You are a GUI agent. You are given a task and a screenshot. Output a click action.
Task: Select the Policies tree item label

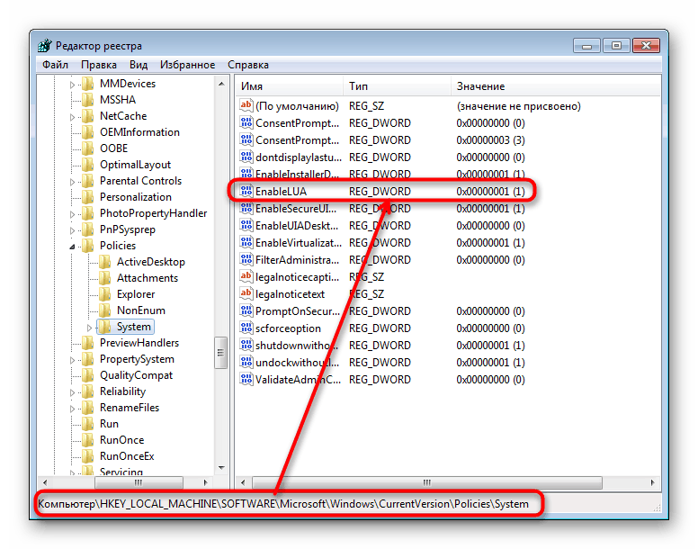tap(118, 246)
